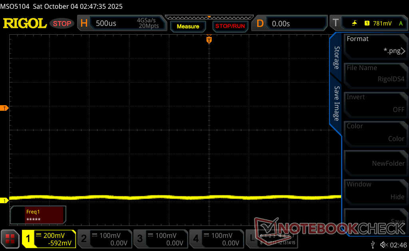409x251 pixels.
Task: Select the yellow channel 1 200mV box
Action: pos(49,239)
